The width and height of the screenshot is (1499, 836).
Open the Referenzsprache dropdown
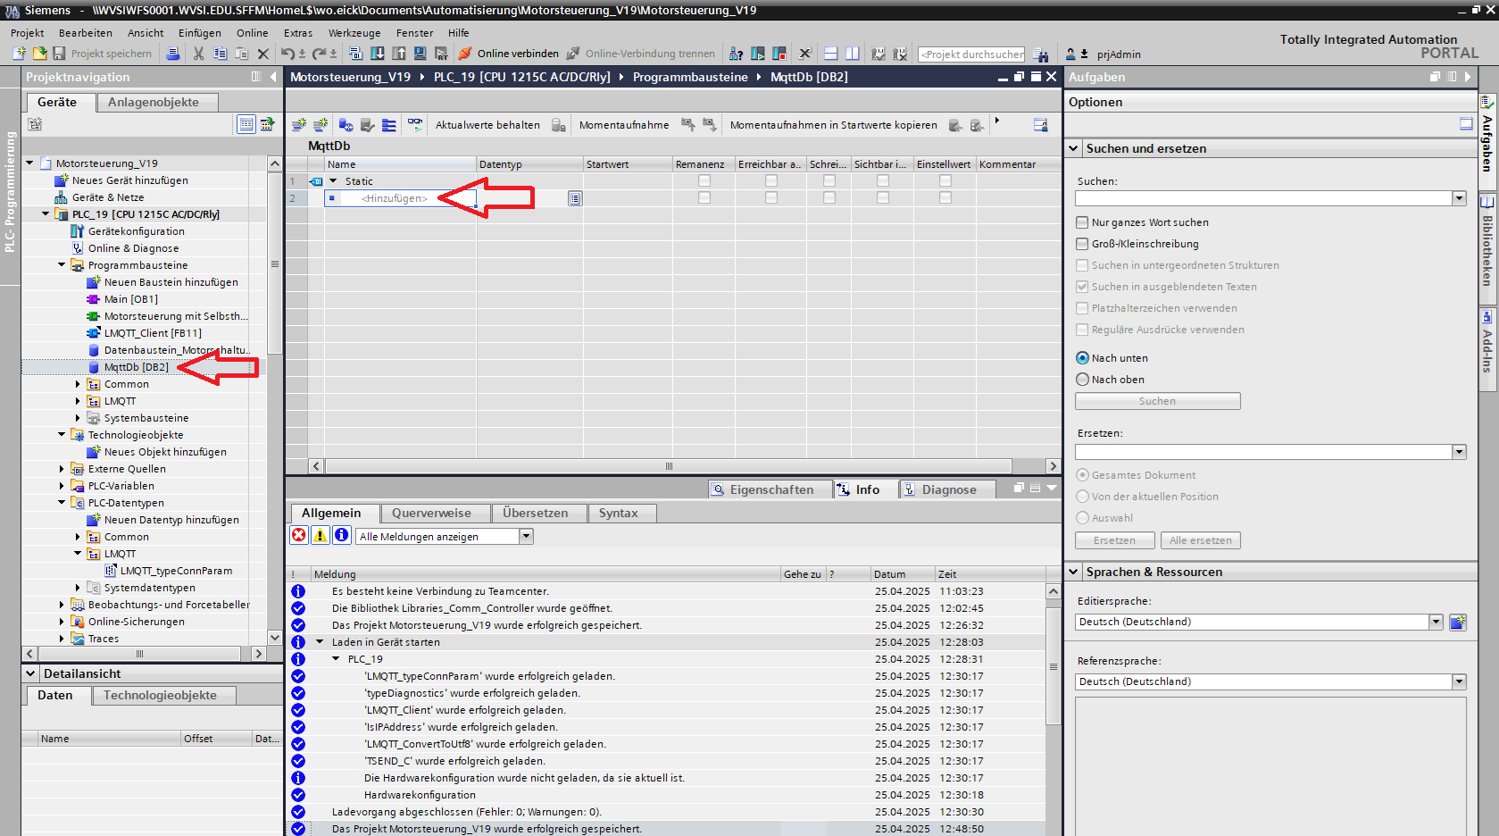coord(1459,681)
